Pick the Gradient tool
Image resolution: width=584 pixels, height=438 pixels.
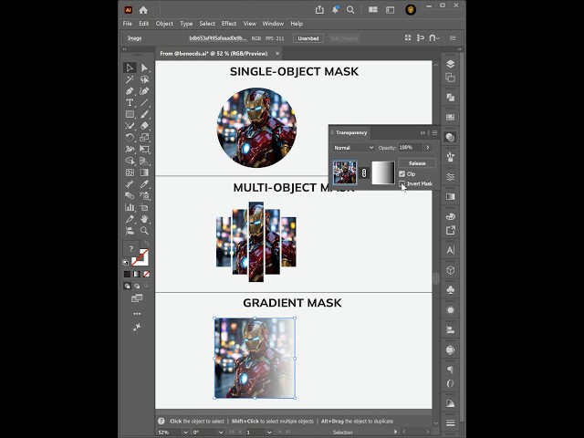(144, 172)
